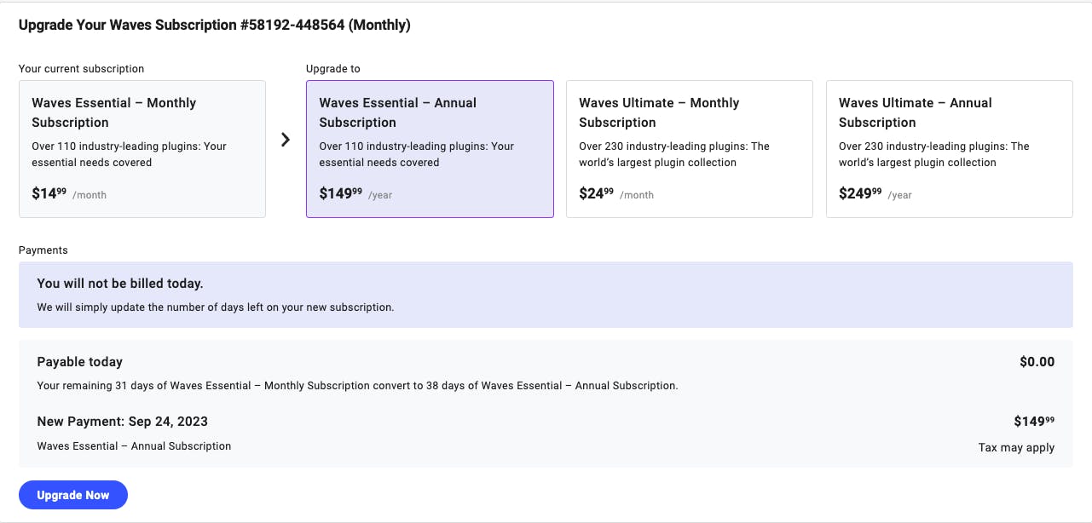Click the right chevron arrow between plans
The image size is (1092, 523).
(x=286, y=140)
